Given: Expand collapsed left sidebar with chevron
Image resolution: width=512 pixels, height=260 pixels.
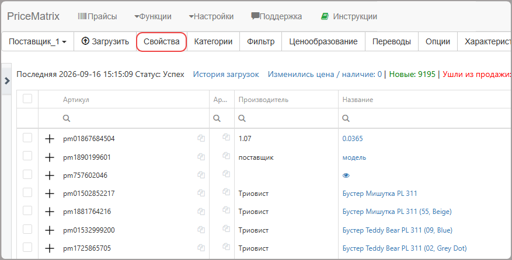Looking at the screenshot, I should click(x=7, y=80).
